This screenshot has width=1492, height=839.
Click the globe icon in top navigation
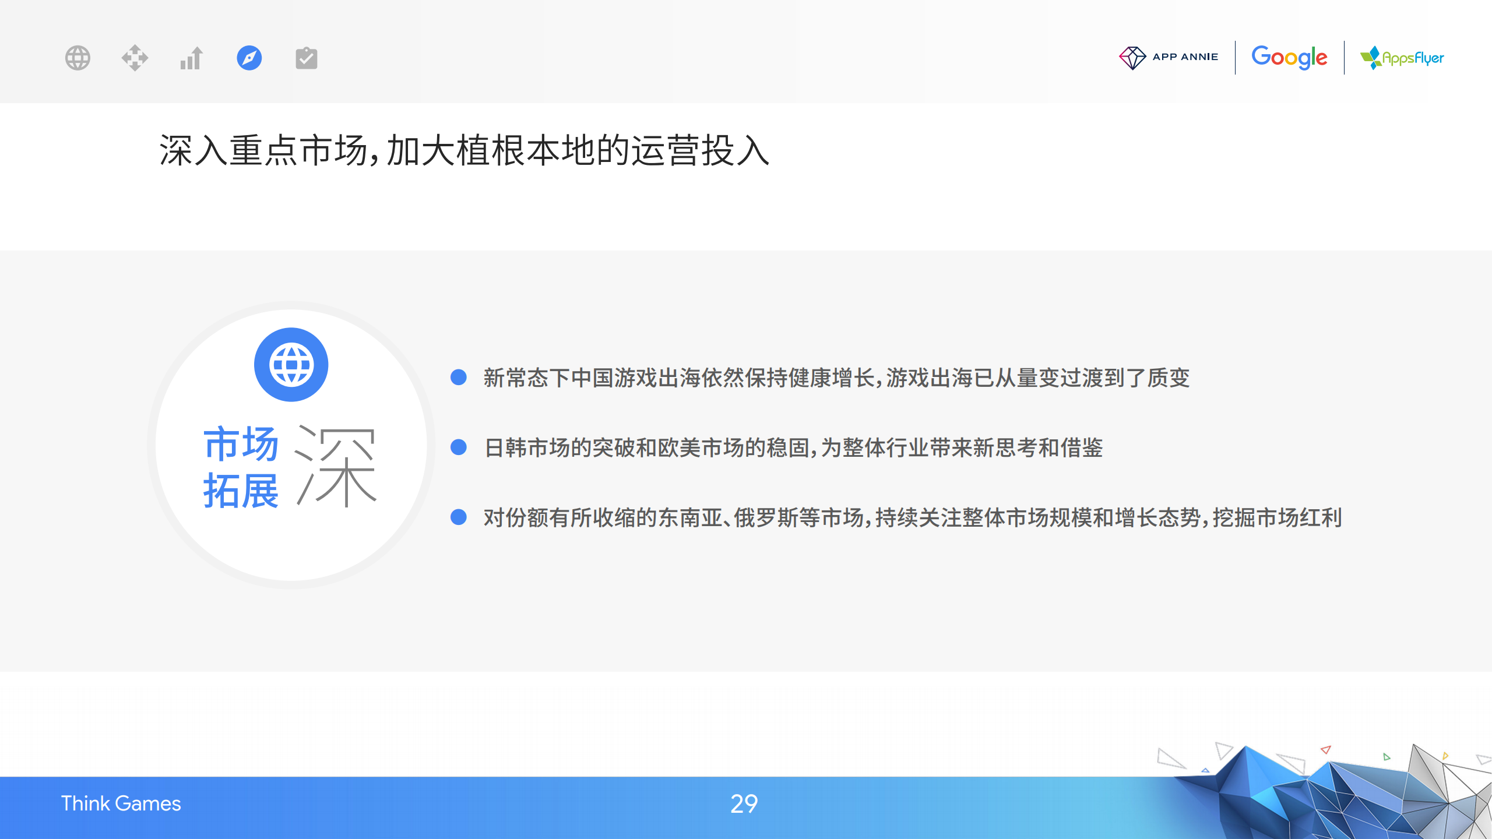(x=78, y=58)
